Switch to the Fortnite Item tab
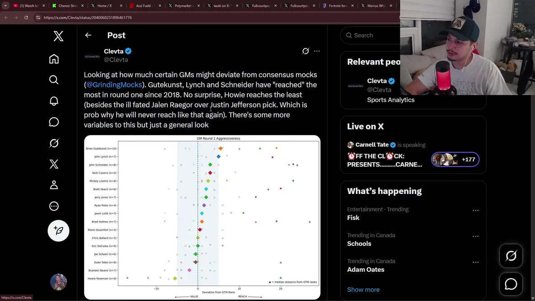 click(x=337, y=6)
